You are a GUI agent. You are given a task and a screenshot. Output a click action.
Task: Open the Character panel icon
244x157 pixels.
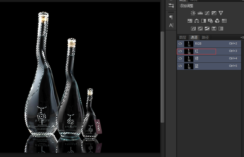click(171, 25)
